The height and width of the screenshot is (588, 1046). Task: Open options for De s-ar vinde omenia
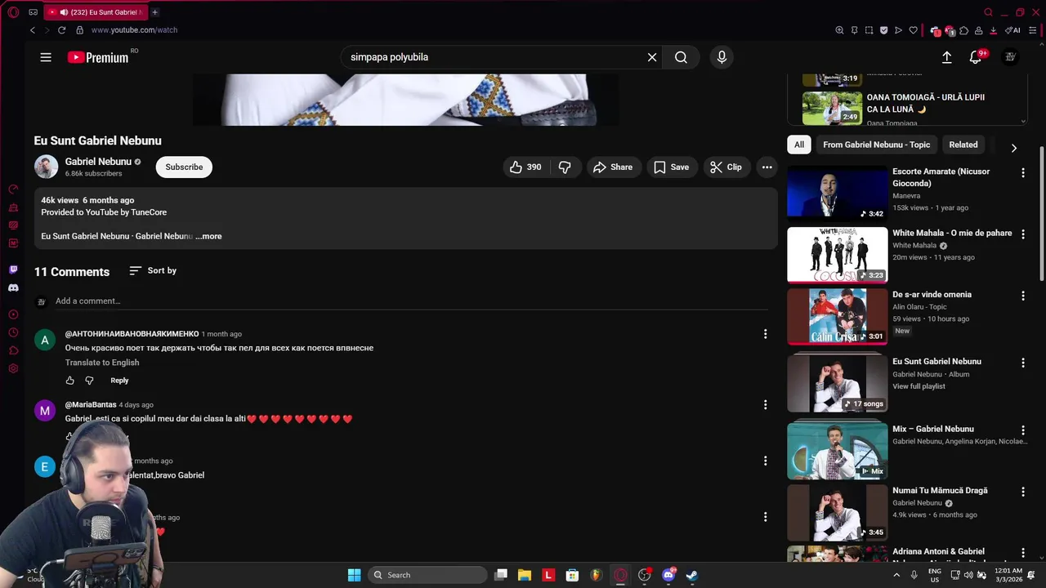[x=1022, y=296]
